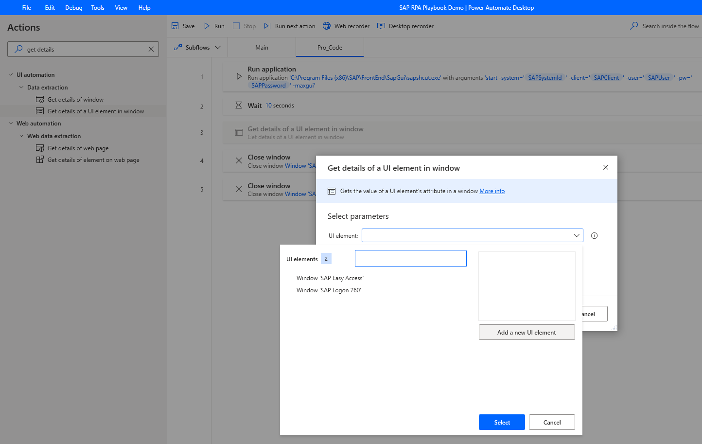
Task: Click the UI elements search input field
Action: (410, 258)
